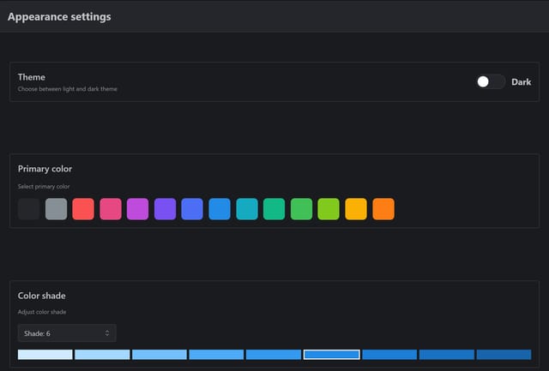Select the pink primary color swatch
The height and width of the screenshot is (371, 549).
click(x=111, y=209)
